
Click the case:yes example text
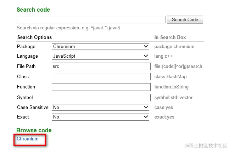(163, 108)
